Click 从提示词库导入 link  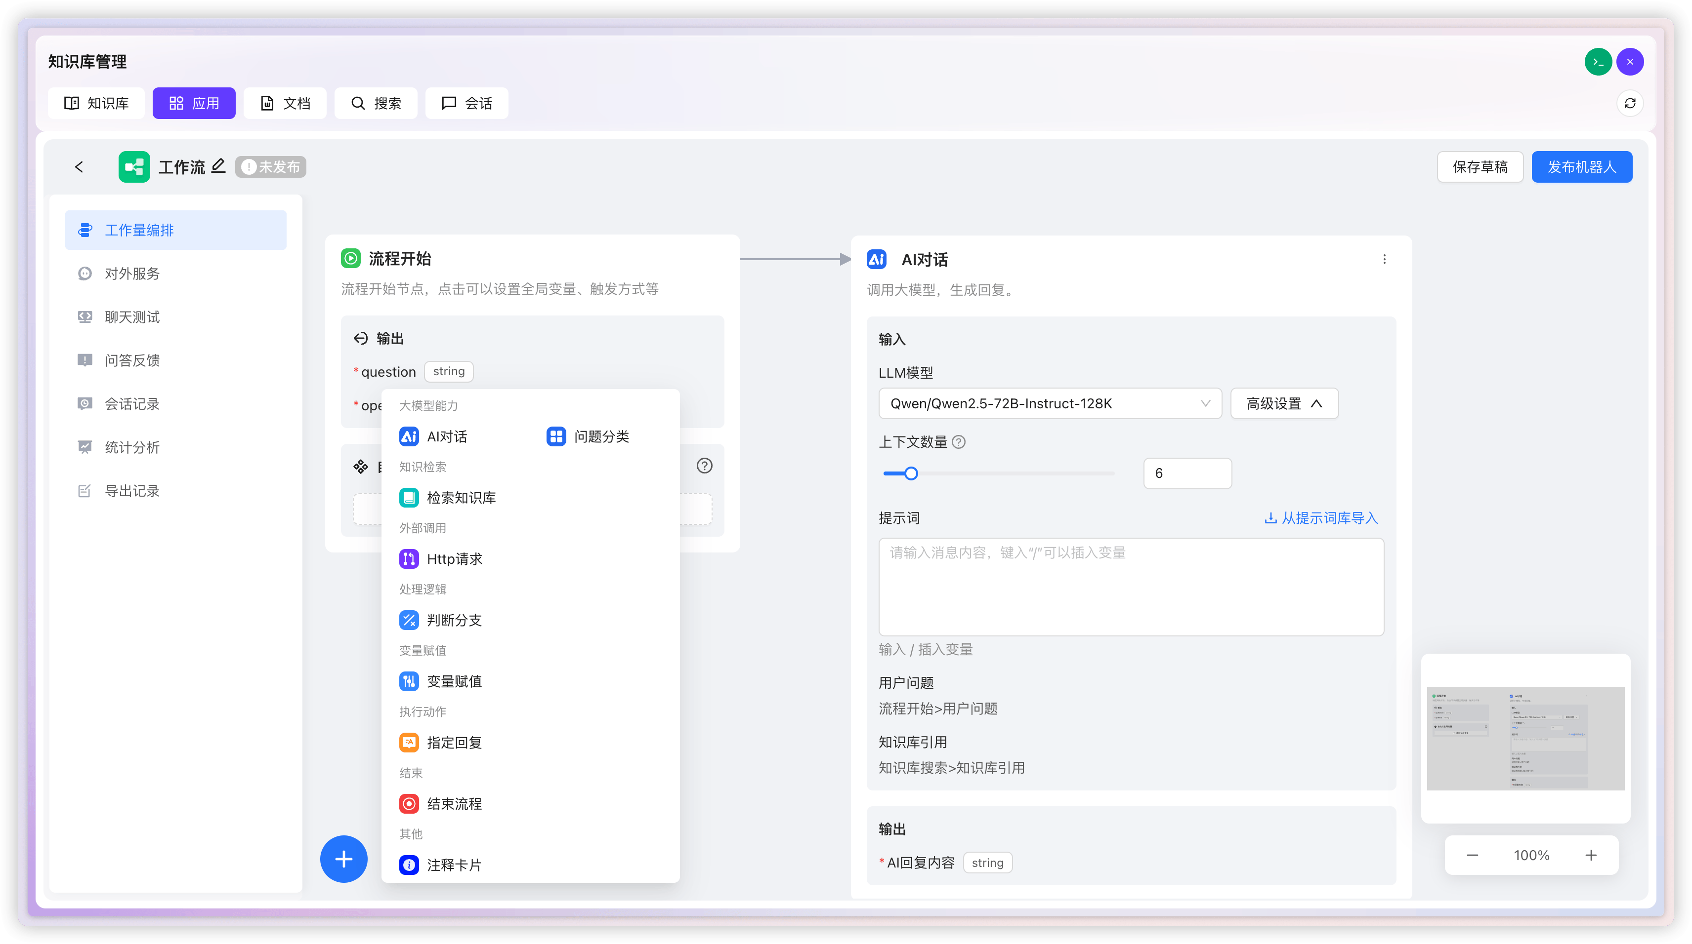1321,518
